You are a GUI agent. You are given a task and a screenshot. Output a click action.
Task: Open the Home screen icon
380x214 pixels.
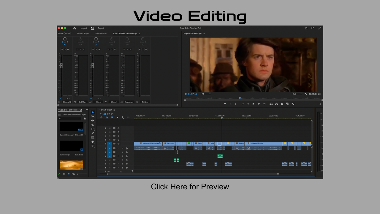[75, 28]
